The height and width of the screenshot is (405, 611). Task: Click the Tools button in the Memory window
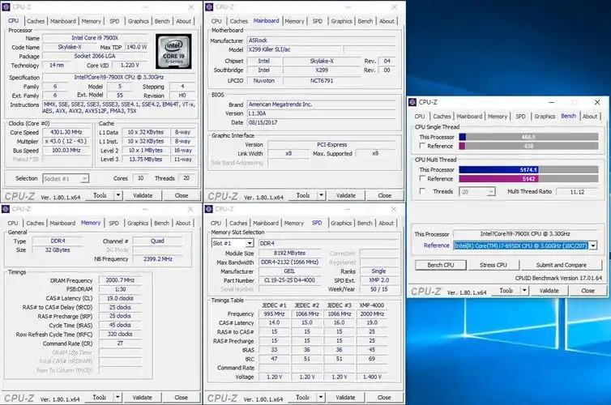(x=100, y=397)
